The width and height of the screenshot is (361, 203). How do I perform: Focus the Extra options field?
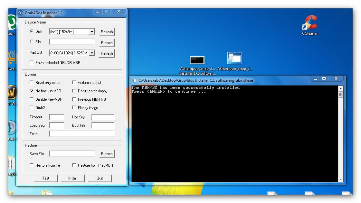pyautogui.click(x=82, y=134)
